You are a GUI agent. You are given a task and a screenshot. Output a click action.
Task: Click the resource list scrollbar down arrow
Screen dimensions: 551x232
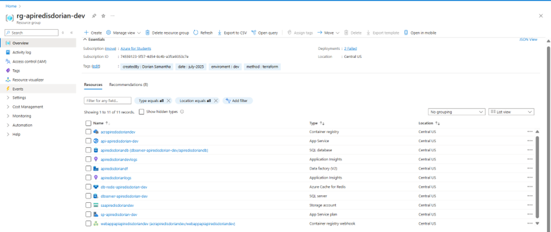coord(537,223)
